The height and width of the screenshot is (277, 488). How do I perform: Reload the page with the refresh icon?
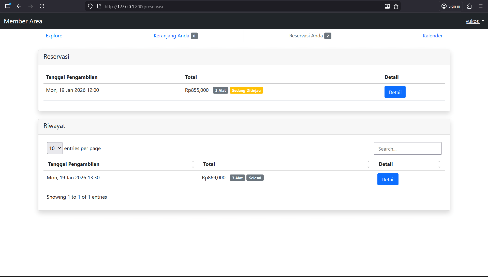coord(42,6)
